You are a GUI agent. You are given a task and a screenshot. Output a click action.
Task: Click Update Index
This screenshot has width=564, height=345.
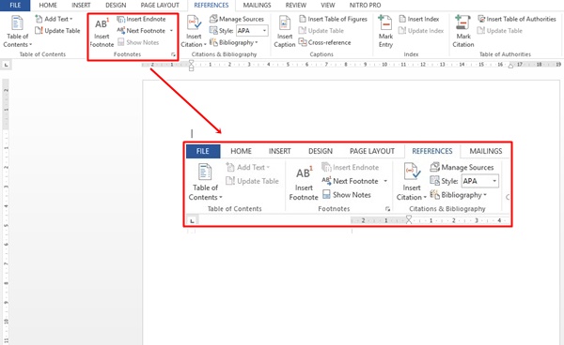pos(421,31)
